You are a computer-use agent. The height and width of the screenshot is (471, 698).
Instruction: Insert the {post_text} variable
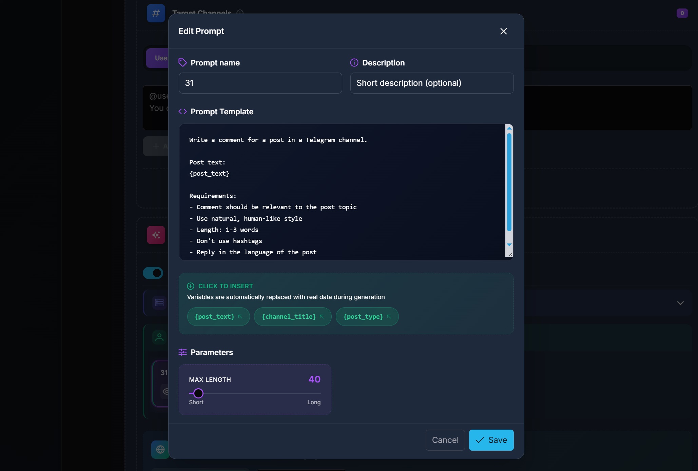point(218,317)
